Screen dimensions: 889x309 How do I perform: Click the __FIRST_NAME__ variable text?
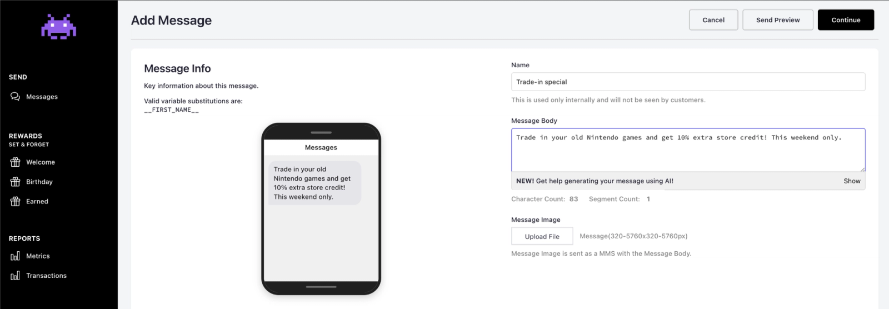click(171, 110)
